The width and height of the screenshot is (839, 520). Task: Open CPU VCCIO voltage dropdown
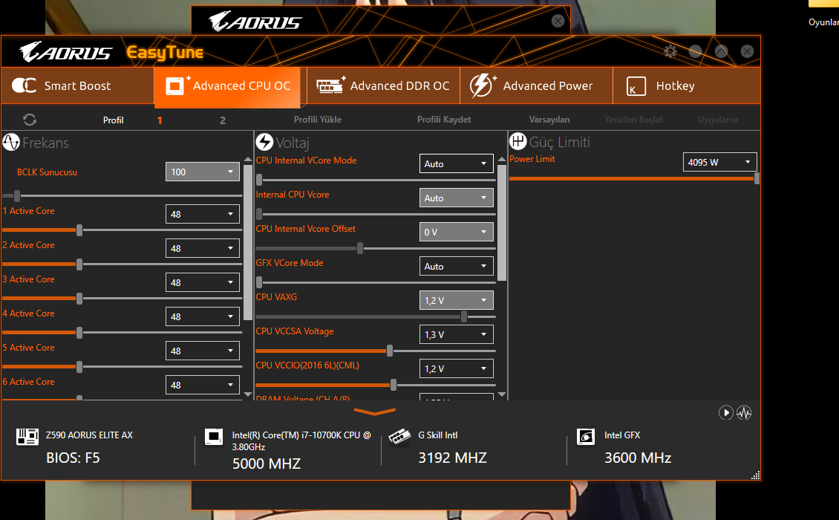point(456,368)
